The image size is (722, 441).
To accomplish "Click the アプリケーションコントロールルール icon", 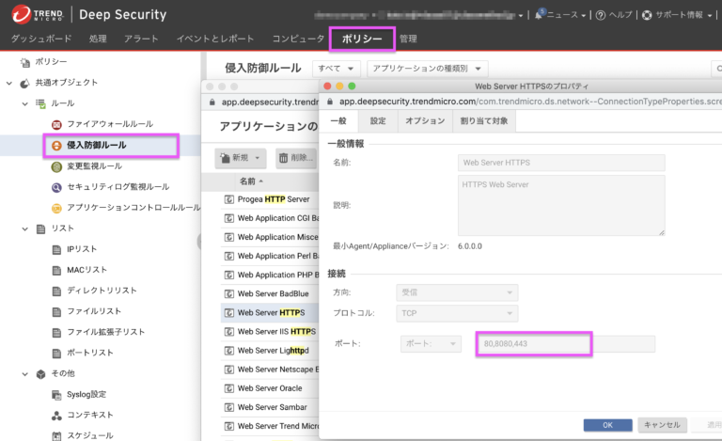I will (x=56, y=208).
